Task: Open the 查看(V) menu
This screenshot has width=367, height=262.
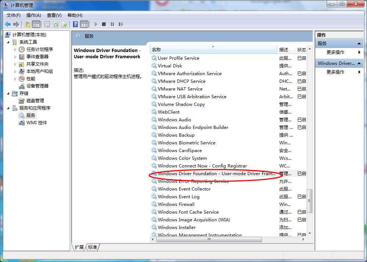Action: 54,15
